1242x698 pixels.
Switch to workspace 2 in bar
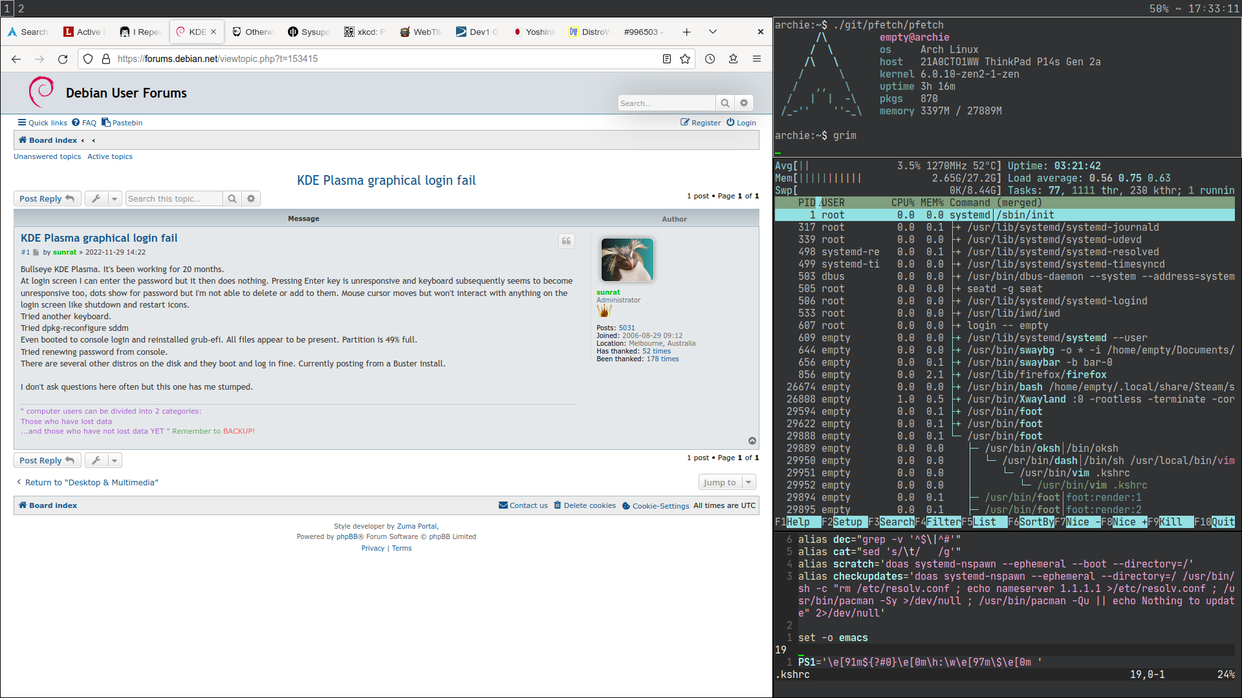[x=21, y=8]
